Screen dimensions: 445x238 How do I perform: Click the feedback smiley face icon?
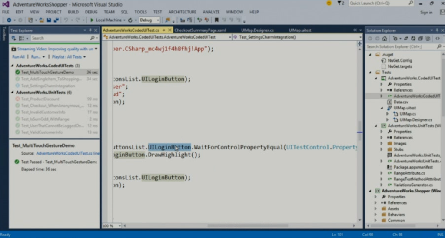(329, 3)
